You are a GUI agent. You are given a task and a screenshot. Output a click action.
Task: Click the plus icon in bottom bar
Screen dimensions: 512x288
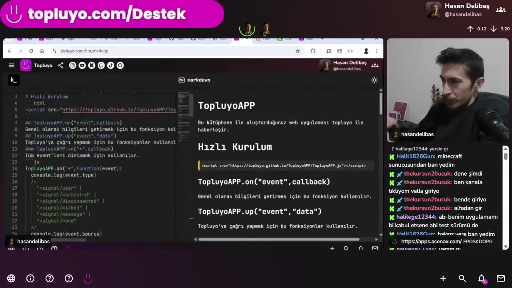click(443, 278)
